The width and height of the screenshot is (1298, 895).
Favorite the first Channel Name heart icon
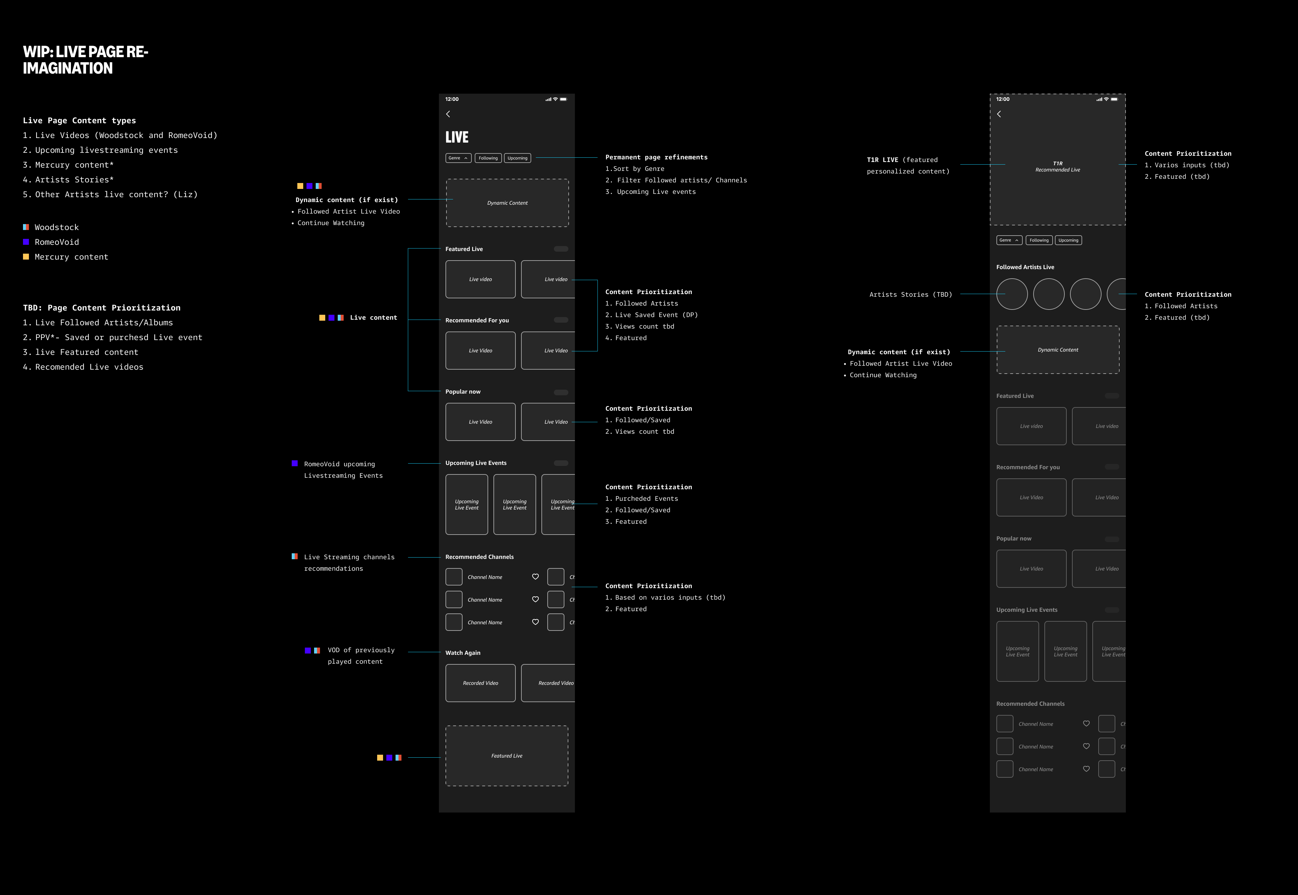(535, 577)
